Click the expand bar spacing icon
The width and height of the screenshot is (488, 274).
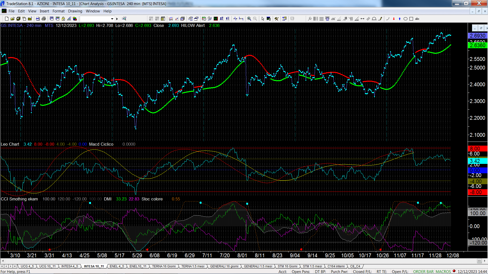241,19
